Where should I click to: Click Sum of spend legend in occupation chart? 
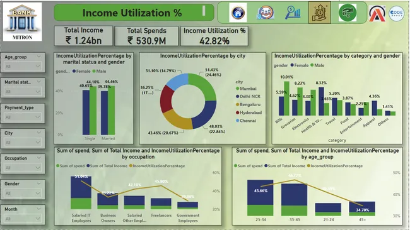point(71,166)
